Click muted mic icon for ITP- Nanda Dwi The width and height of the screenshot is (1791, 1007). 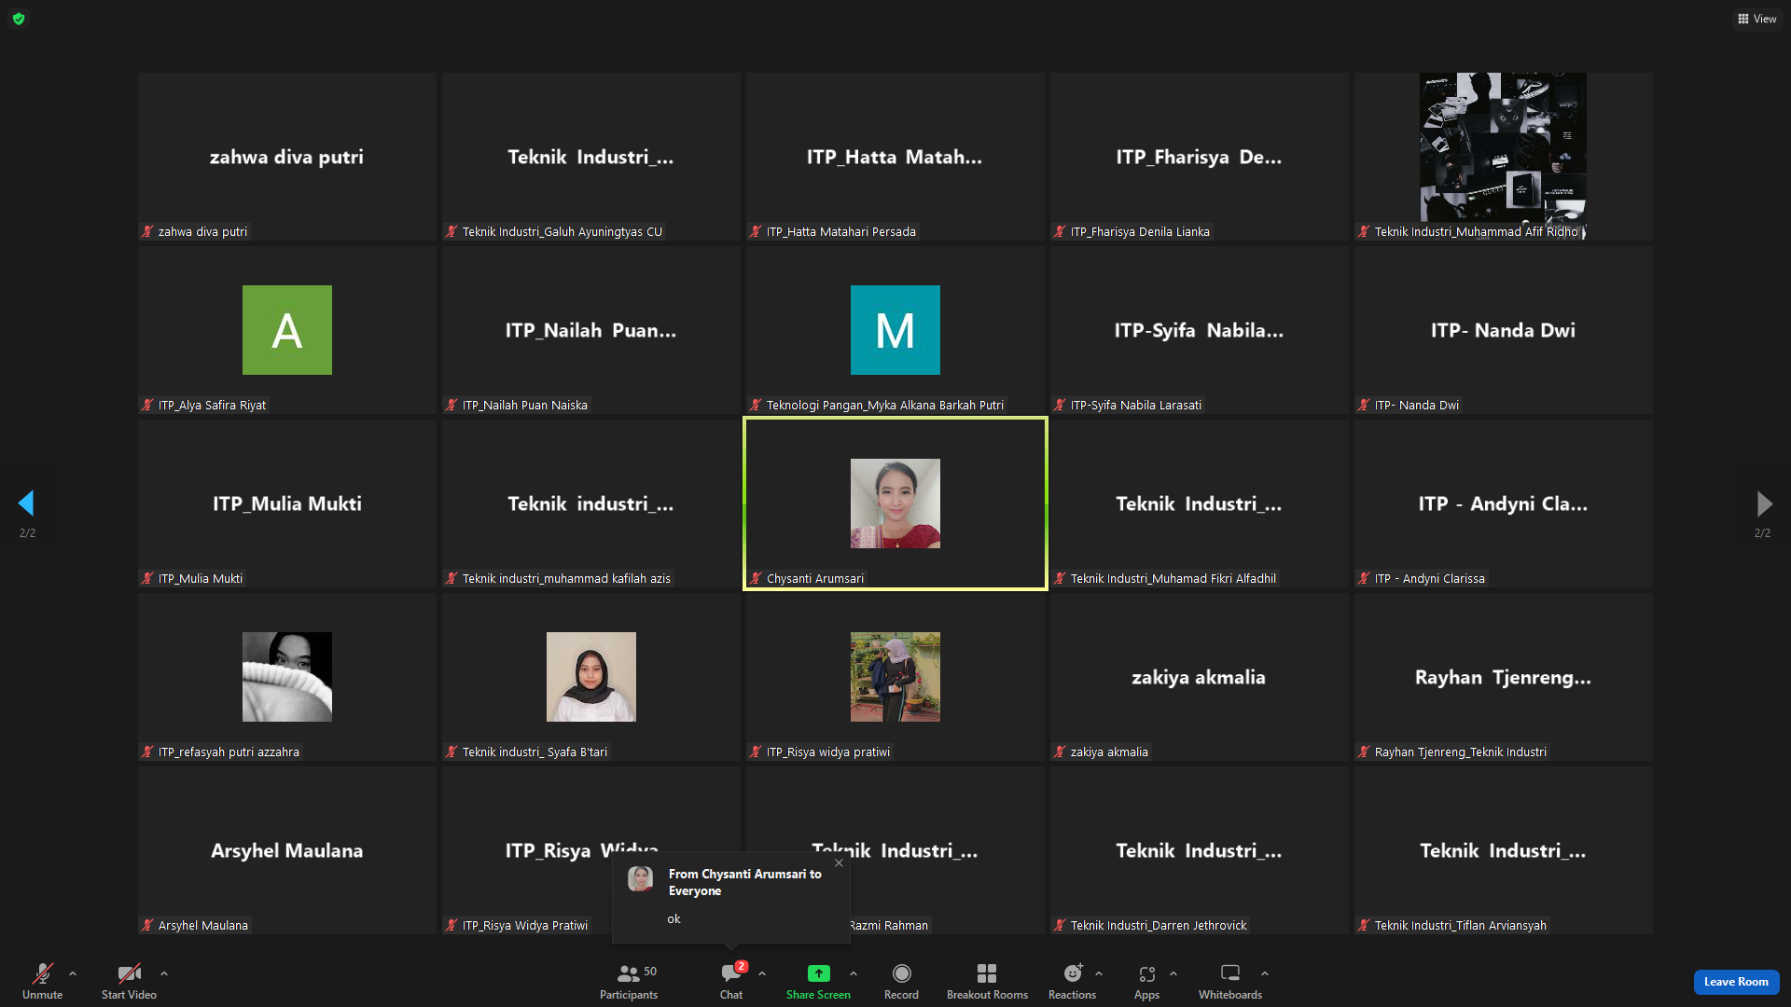(1364, 405)
